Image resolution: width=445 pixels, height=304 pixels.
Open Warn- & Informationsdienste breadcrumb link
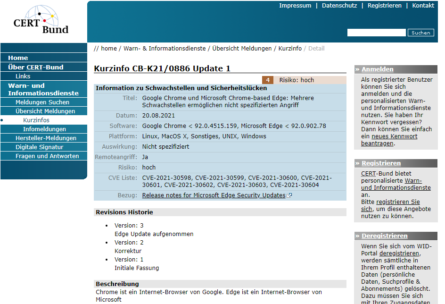click(165, 49)
